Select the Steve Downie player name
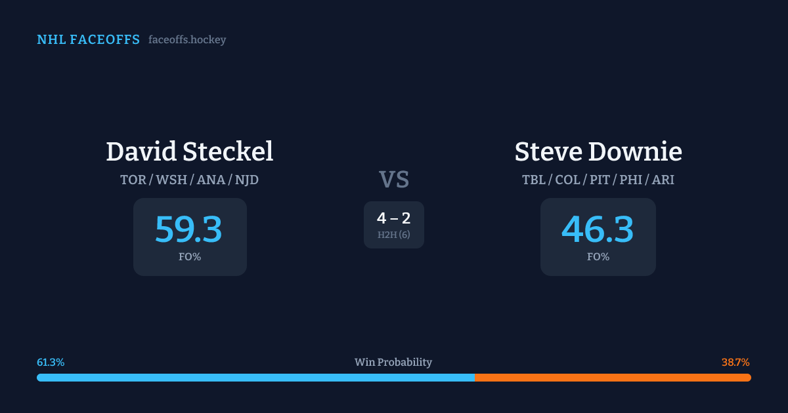 tap(598, 151)
